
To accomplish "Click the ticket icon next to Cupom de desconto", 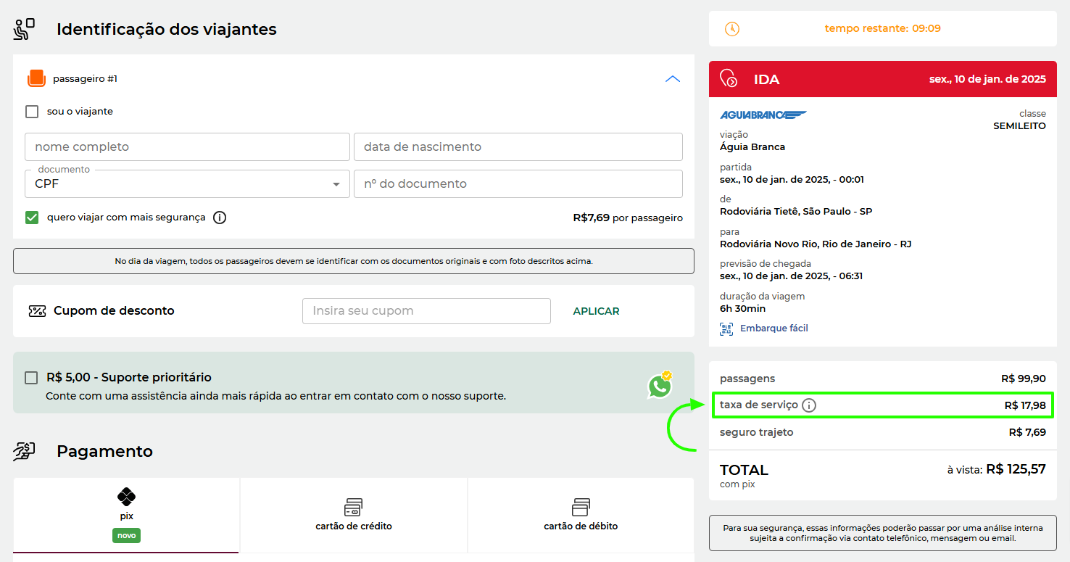I will pos(36,310).
